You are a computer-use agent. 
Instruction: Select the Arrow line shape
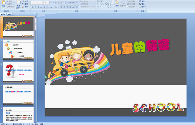[106, 1]
